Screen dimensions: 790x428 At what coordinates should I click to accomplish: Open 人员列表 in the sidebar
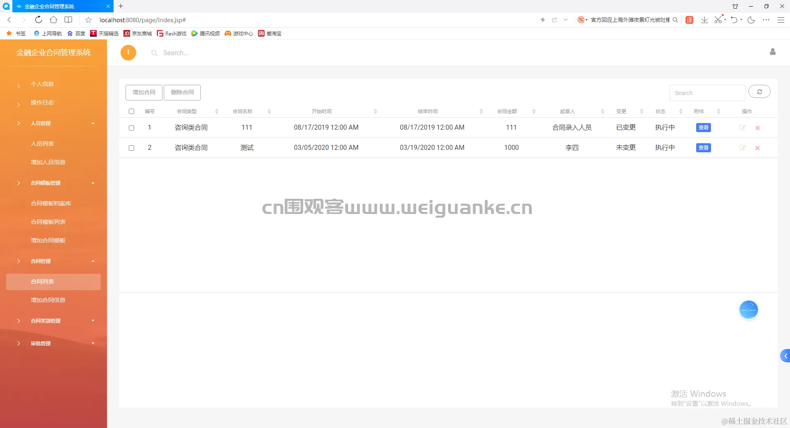click(x=42, y=144)
